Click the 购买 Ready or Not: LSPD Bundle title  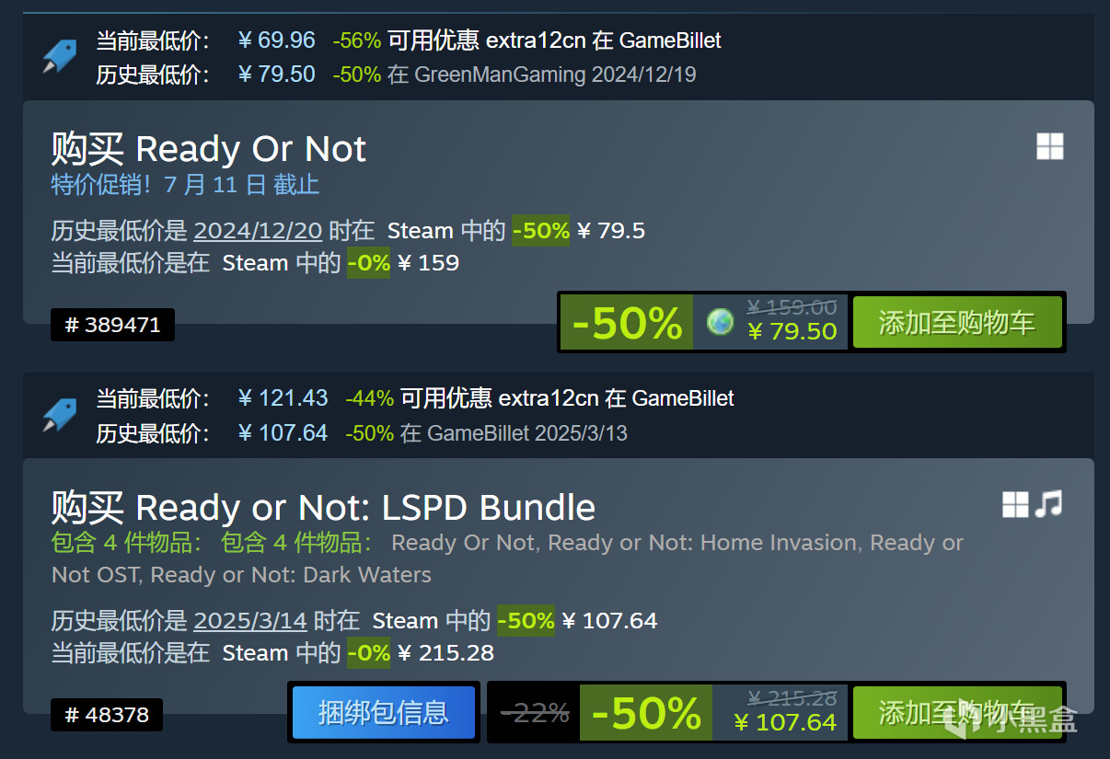coord(323,507)
